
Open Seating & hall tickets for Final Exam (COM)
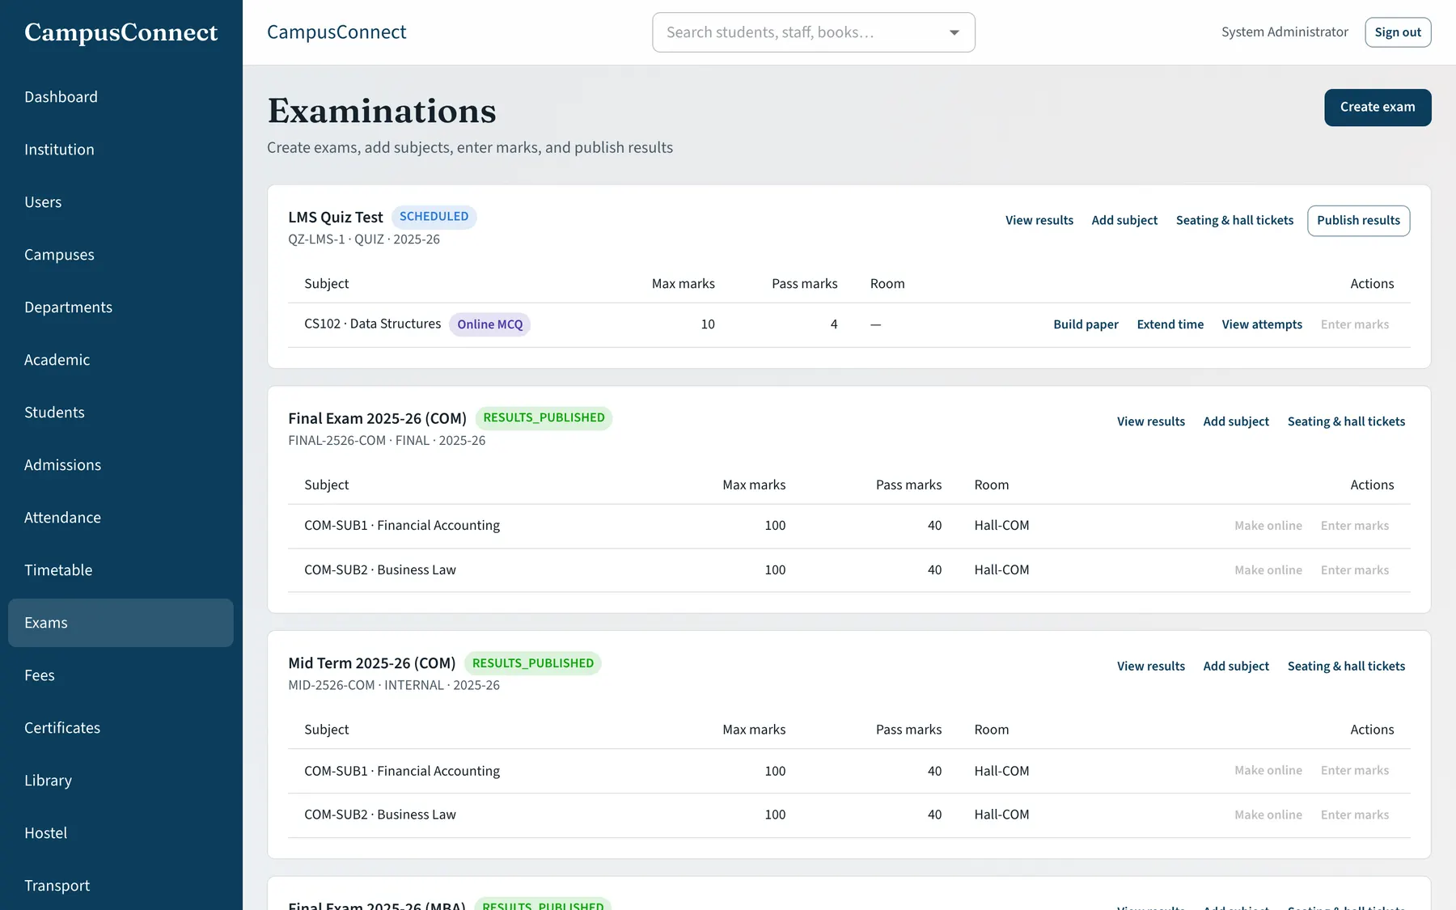coord(1346,421)
